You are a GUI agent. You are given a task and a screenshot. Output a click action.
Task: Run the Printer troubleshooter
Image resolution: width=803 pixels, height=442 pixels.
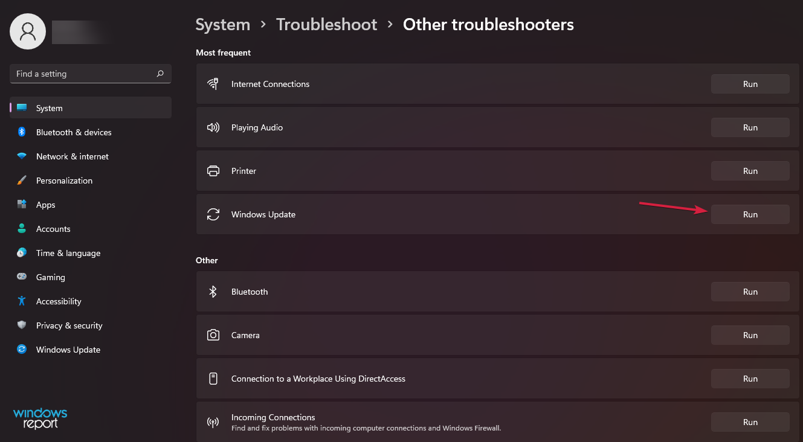750,171
